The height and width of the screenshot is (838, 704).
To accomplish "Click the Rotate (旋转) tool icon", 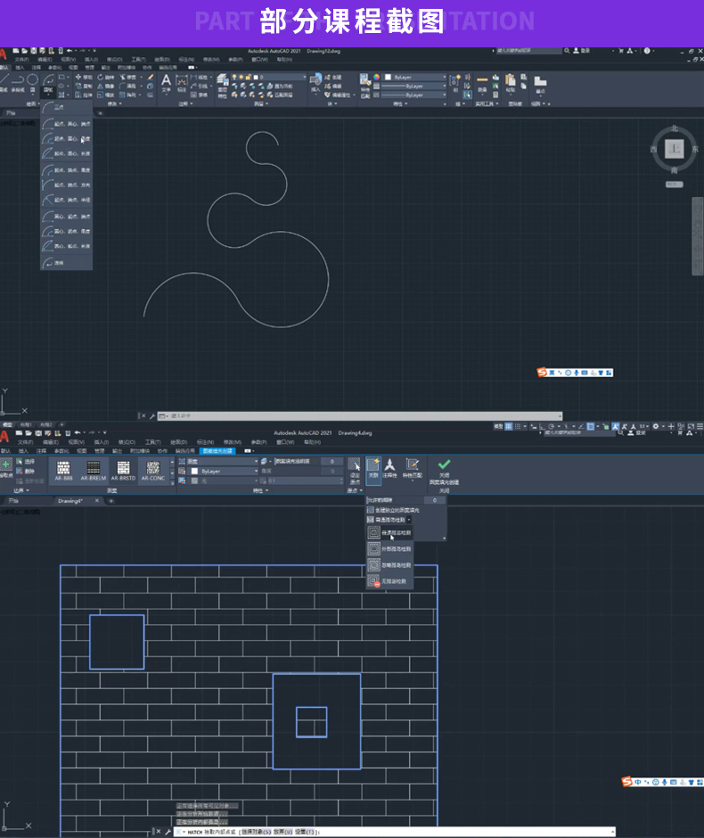I will pos(100,77).
